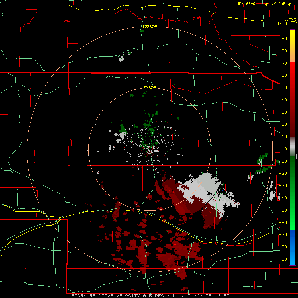
Task: Click the Storm Relative Velocity caption text
Action: coord(150,296)
